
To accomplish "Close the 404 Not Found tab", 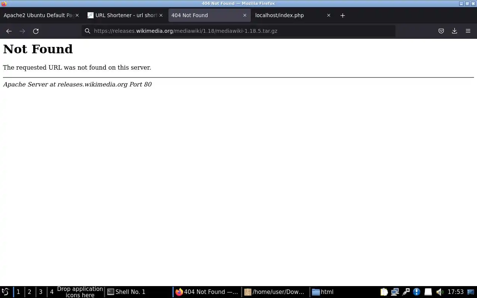I will [x=245, y=15].
